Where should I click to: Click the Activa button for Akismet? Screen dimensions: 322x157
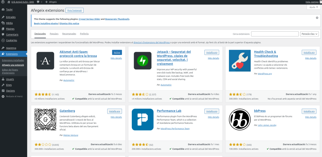click(117, 52)
